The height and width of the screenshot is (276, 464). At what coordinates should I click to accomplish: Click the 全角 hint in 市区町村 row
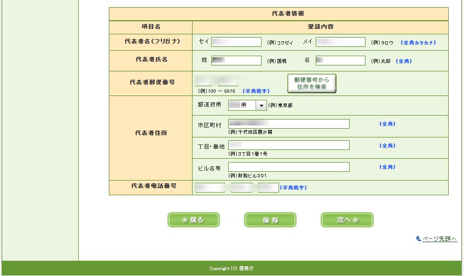pos(387,124)
